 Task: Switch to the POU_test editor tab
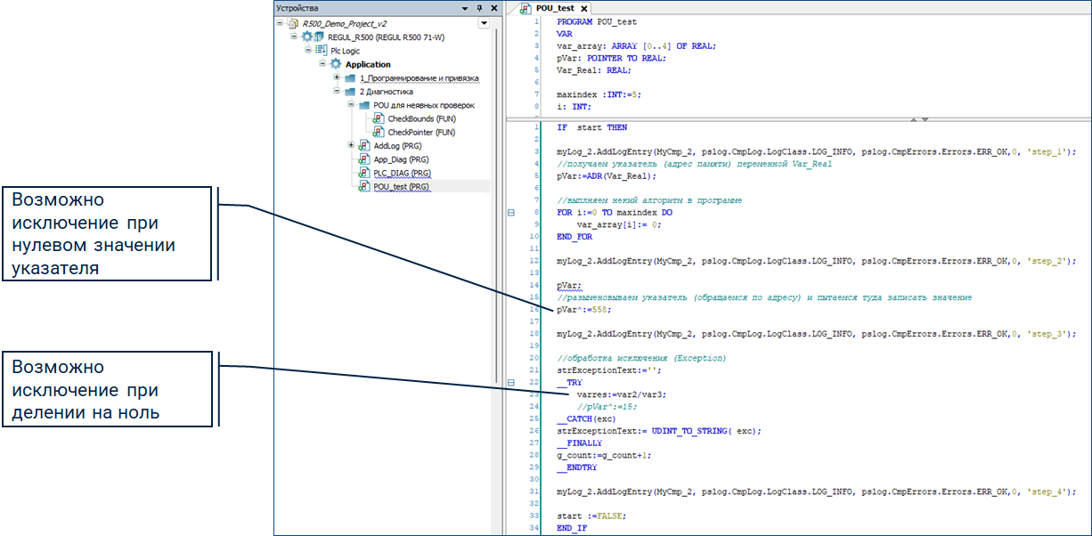click(554, 8)
